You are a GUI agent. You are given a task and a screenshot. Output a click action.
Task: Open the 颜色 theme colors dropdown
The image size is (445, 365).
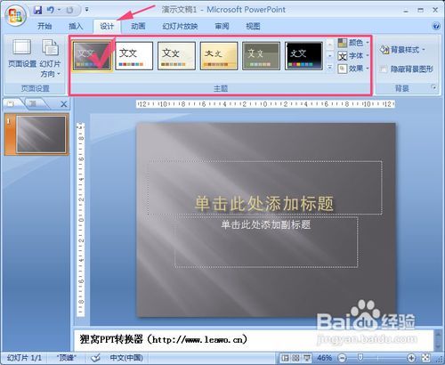(x=353, y=43)
